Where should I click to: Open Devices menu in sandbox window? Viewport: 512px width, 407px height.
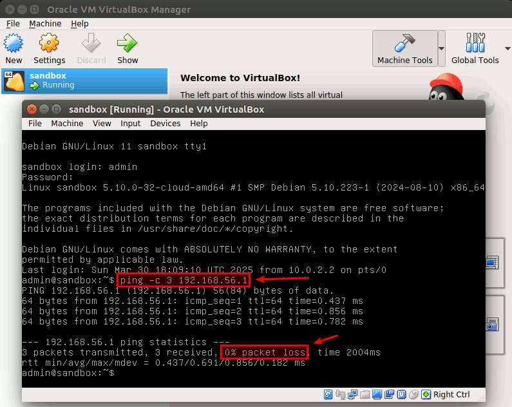pos(166,124)
